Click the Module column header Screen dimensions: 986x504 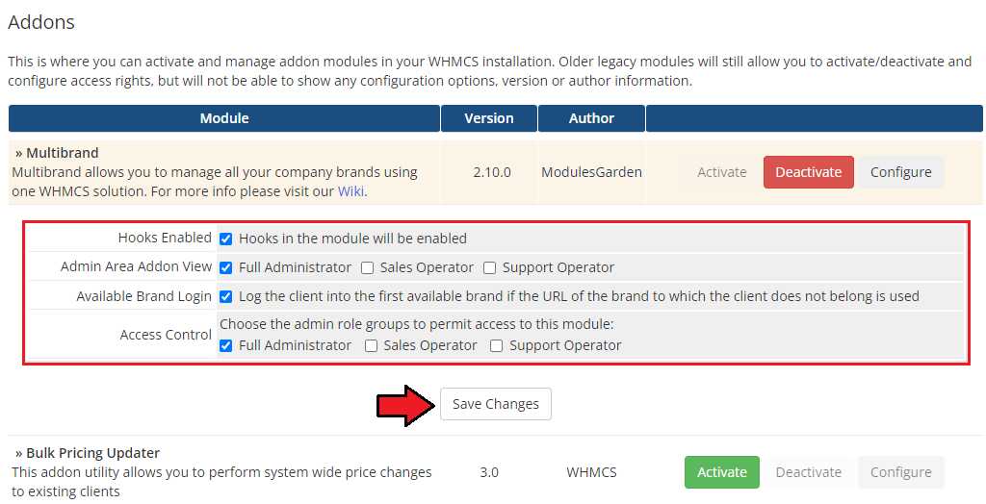(x=223, y=118)
